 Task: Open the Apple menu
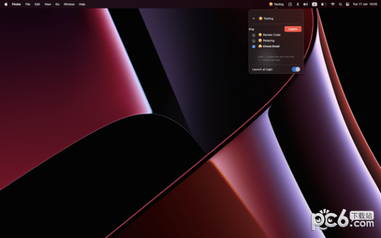click(6, 4)
